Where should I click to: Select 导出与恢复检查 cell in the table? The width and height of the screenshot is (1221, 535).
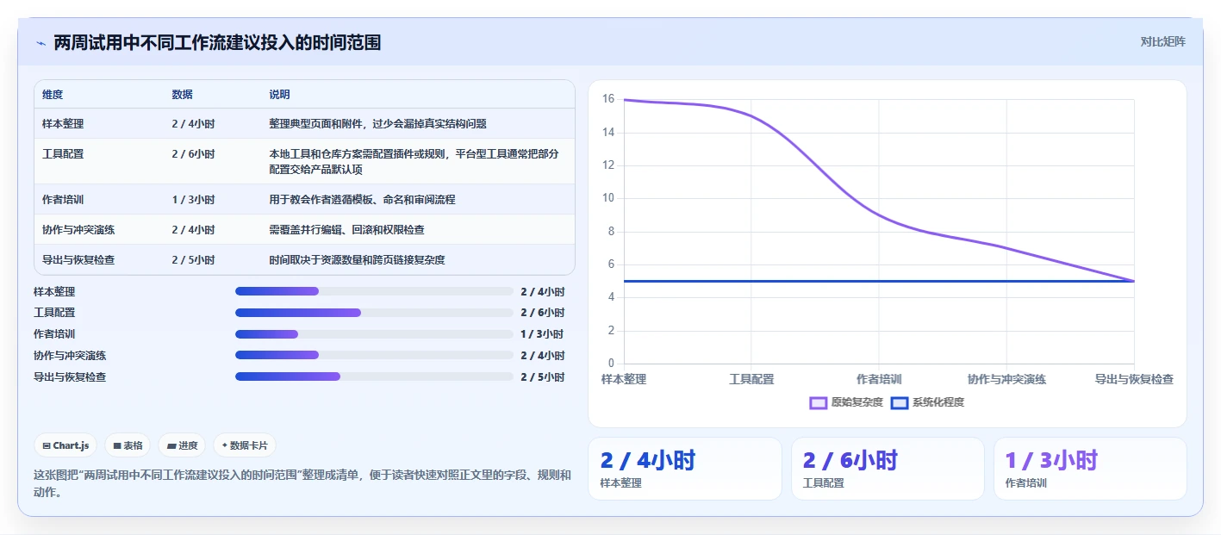coord(78,260)
